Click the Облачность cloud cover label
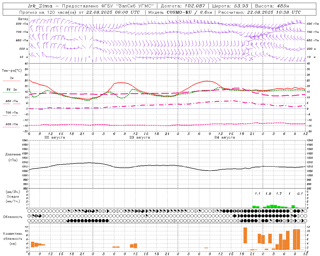The height and width of the screenshot is (256, 320). 13,217
